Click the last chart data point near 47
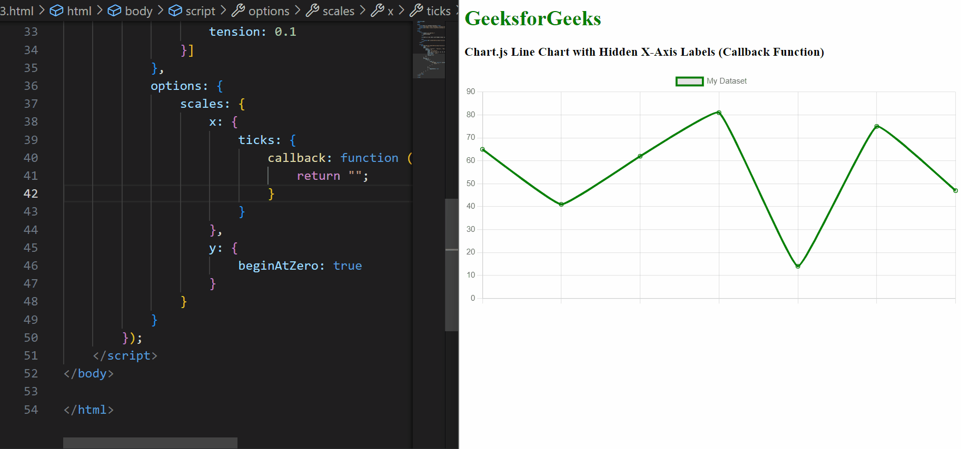This screenshot has height=449, width=961. tap(955, 190)
